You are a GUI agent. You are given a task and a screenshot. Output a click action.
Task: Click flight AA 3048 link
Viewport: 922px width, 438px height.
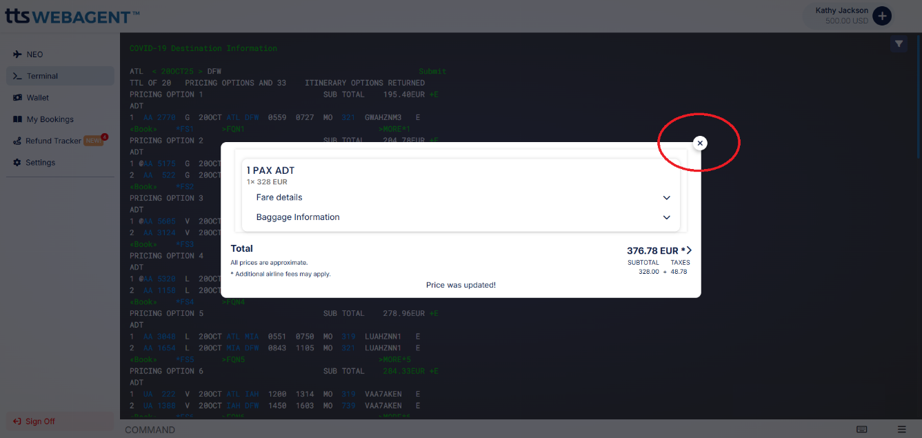(x=159, y=337)
